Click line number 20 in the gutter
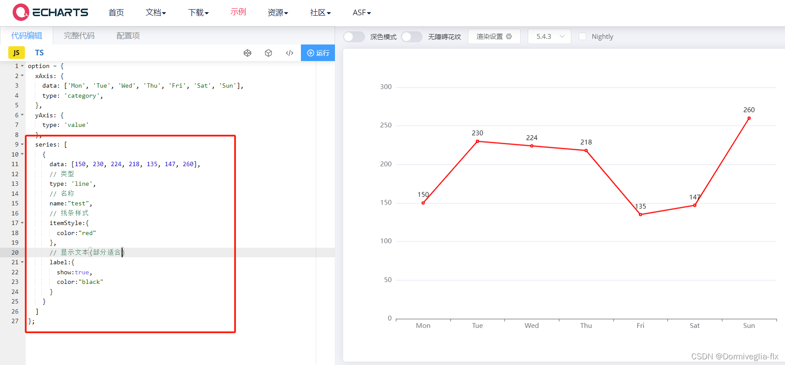Viewport: 785px width, 365px height. [15, 252]
